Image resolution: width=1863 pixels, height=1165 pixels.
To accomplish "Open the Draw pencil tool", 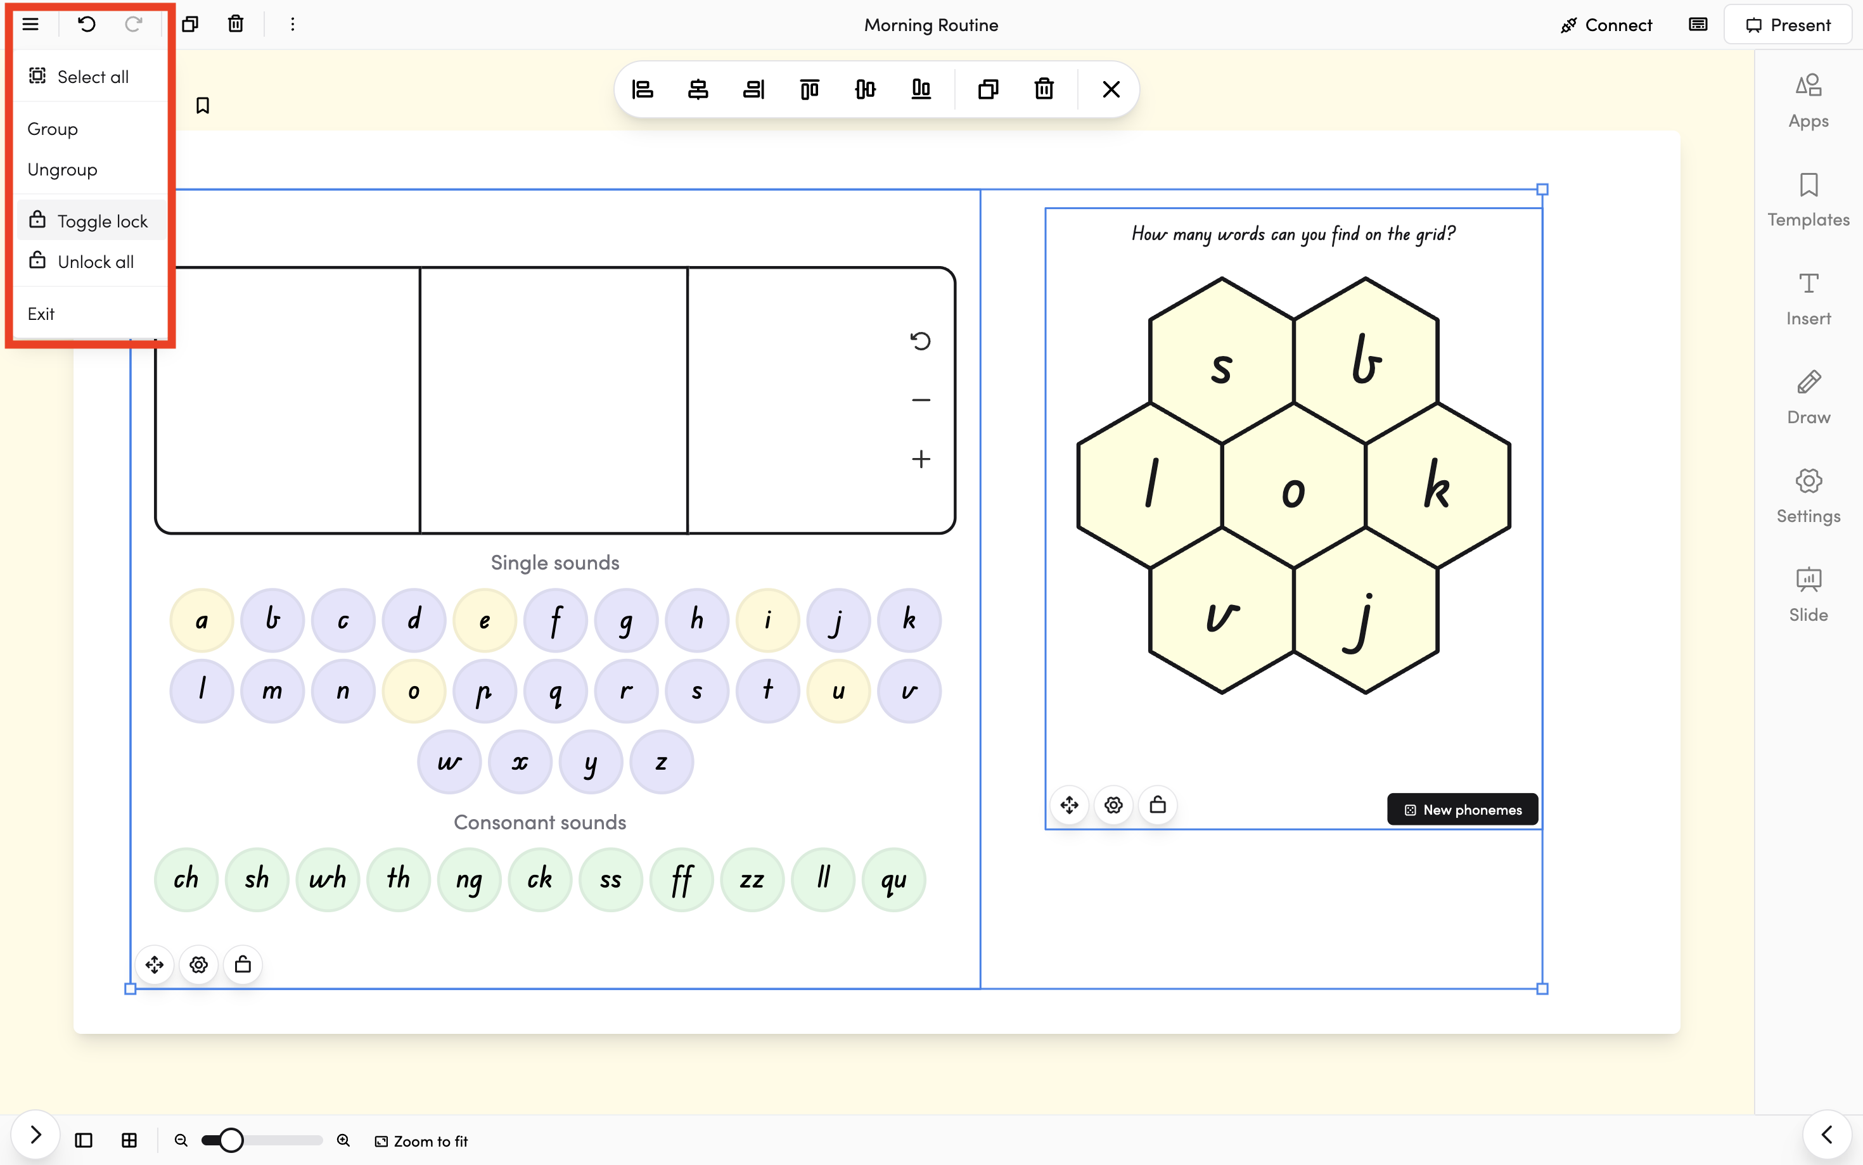I will click(1807, 397).
